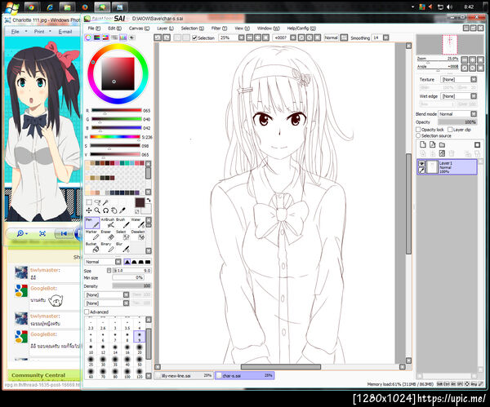Open Firefox from the taskbar
This screenshot has height=407, width=490.
click(85, 7)
